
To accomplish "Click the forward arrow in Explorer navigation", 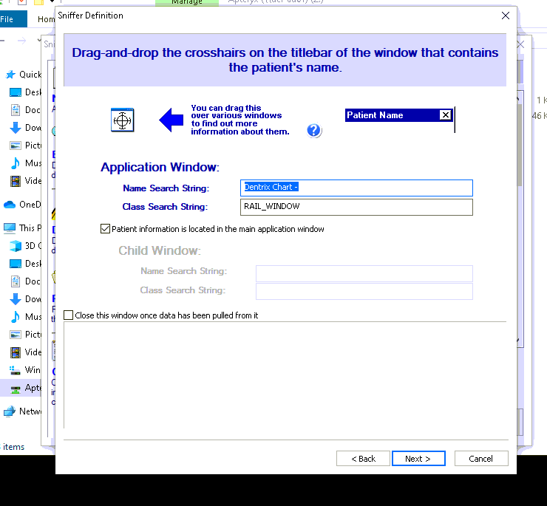I will 21,41.
